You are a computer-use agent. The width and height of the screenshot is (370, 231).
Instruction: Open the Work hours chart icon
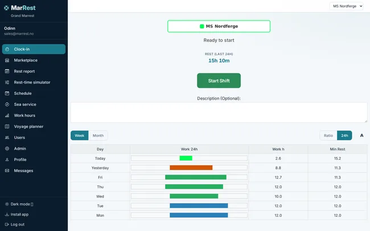pos(7,115)
